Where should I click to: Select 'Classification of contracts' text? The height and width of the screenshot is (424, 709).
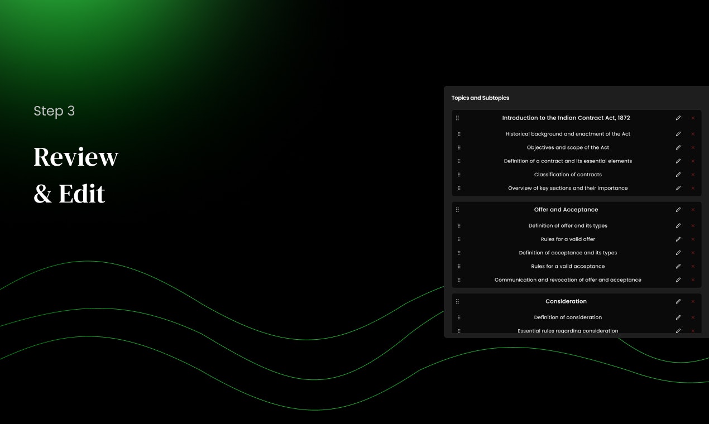click(x=568, y=175)
